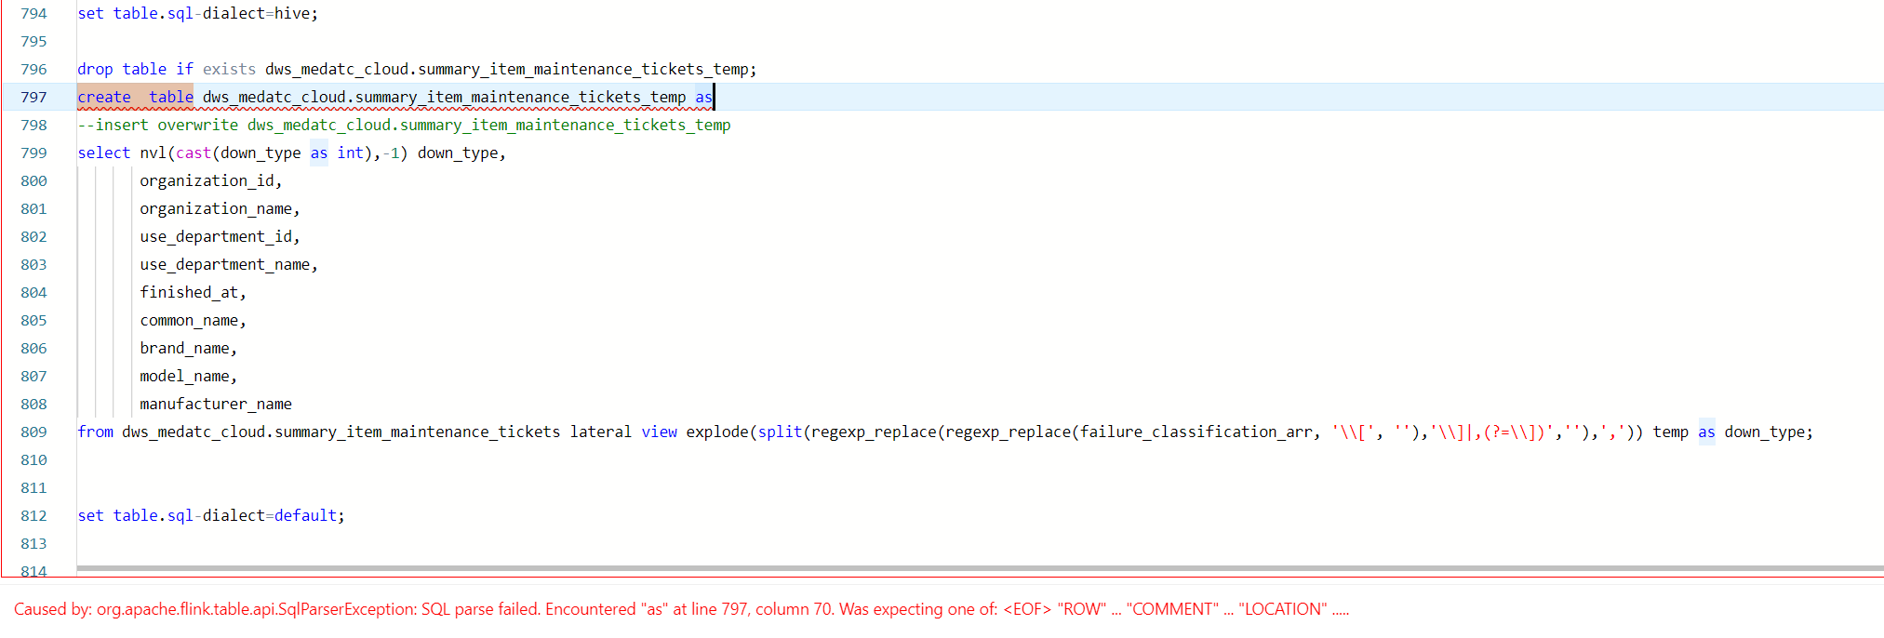Viewport: 1884px width, 638px height.
Task: Click 'select' keyword on line 799
Action: 104,153
